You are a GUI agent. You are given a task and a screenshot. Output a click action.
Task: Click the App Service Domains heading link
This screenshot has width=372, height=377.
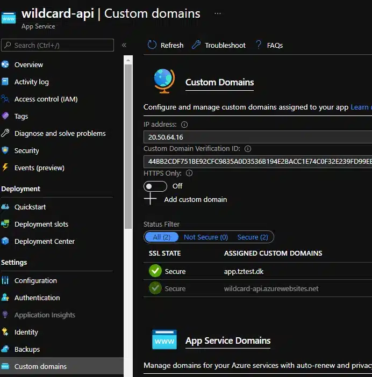coord(228,340)
